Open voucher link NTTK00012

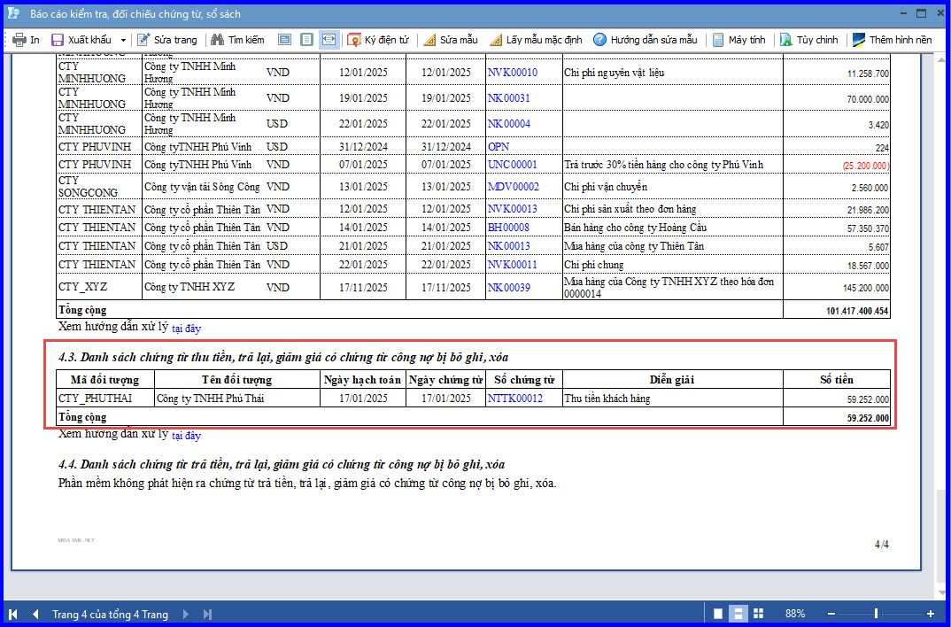point(515,399)
